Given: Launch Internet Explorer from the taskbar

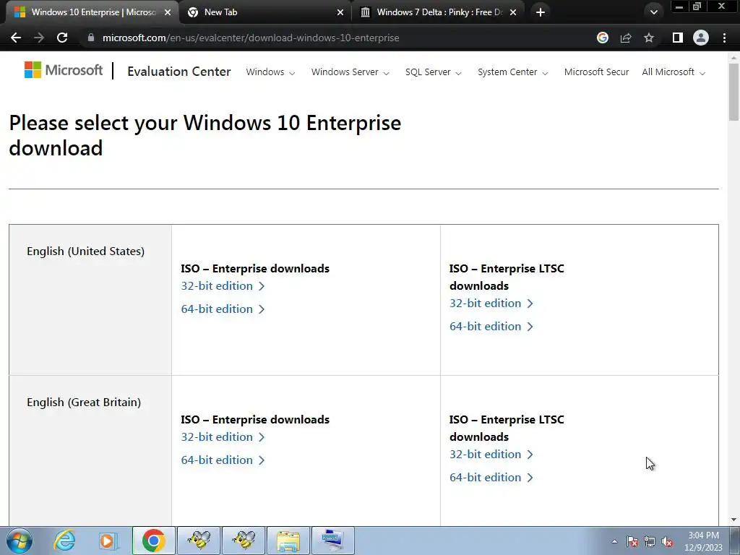Looking at the screenshot, I should coord(64,541).
